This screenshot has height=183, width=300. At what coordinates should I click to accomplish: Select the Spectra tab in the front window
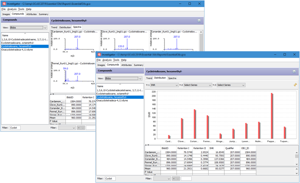tap(172, 78)
